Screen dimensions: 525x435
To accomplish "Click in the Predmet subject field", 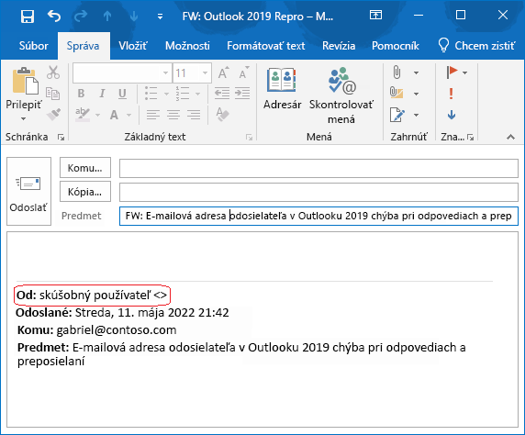I will (318, 216).
